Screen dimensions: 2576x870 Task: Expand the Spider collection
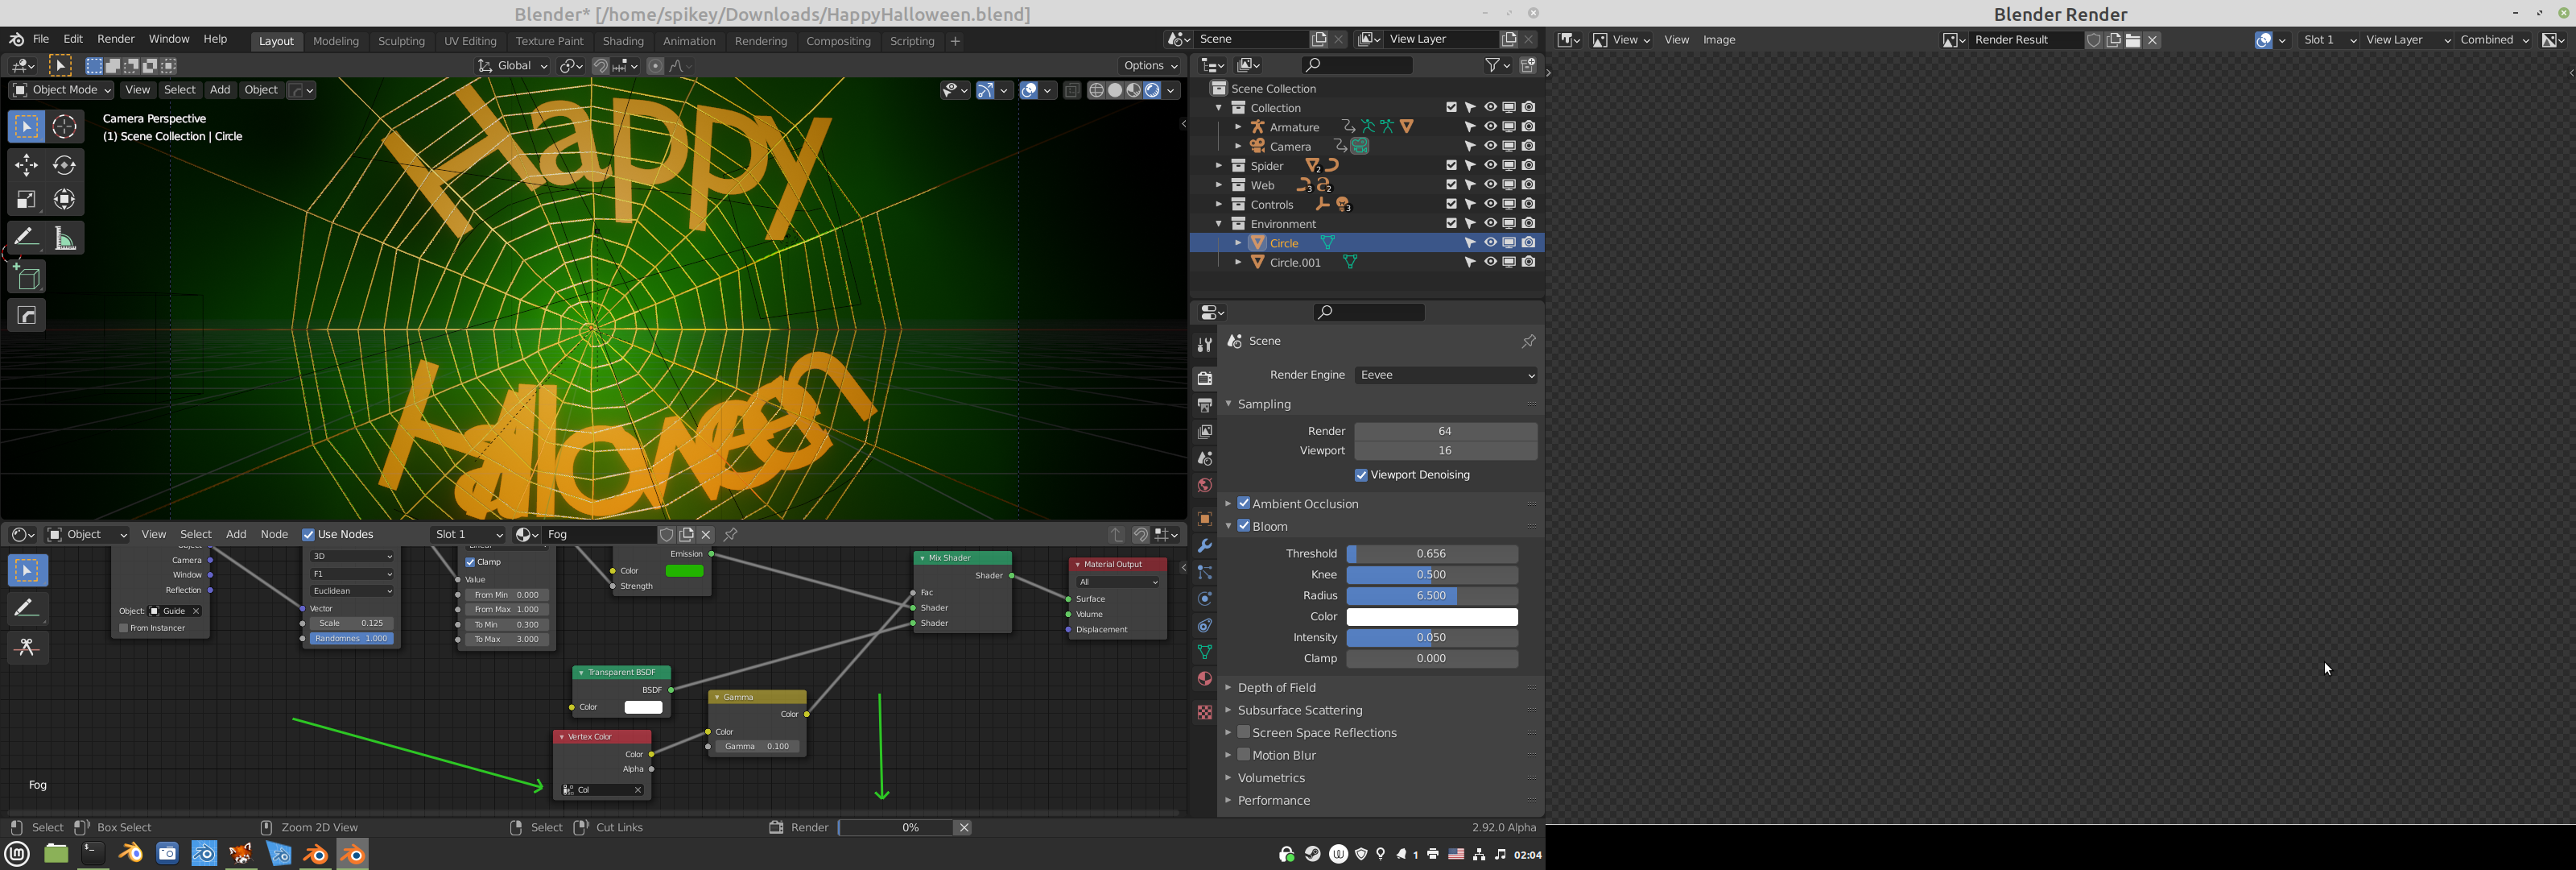[1218, 166]
